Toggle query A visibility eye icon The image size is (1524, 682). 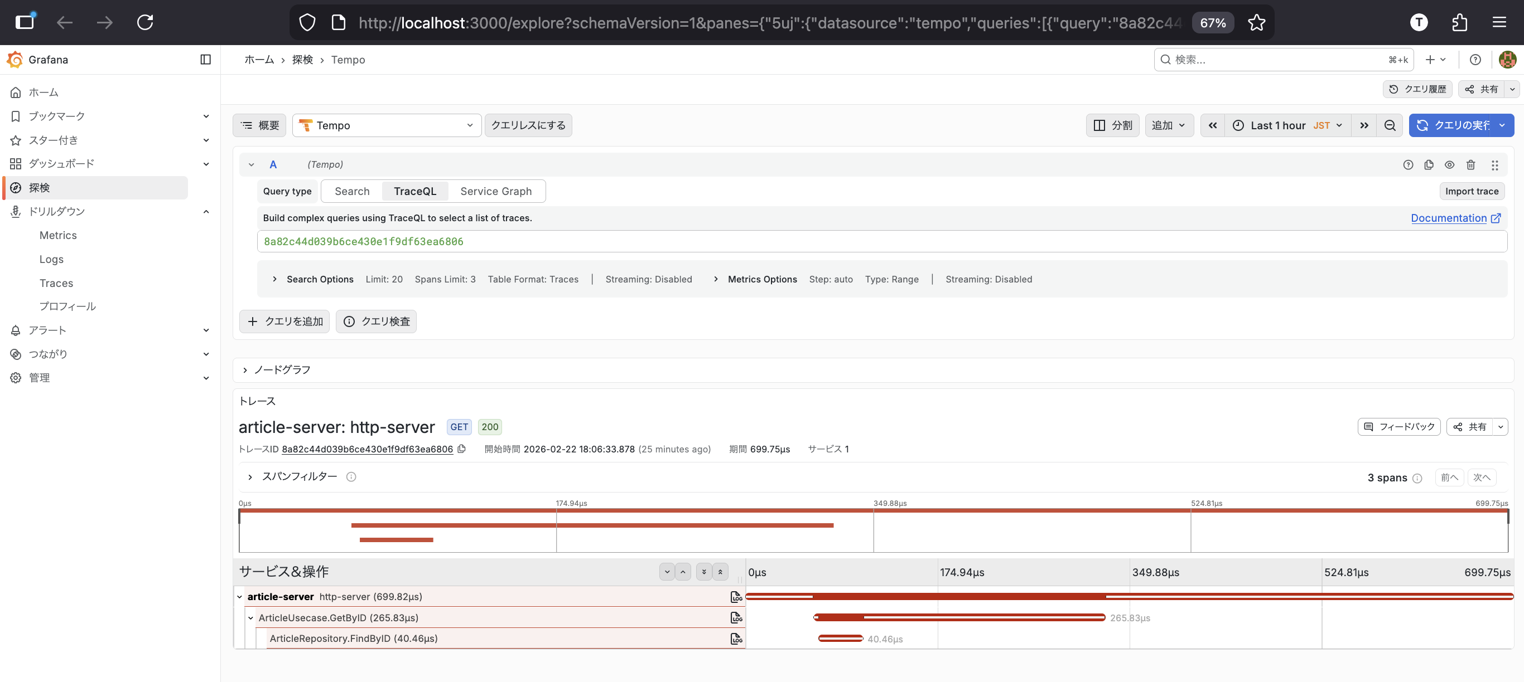[1449, 165]
